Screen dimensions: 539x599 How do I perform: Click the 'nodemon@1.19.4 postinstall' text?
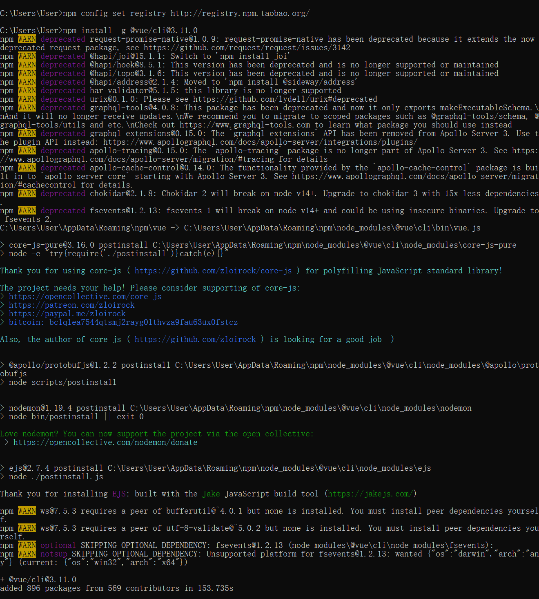click(67, 408)
